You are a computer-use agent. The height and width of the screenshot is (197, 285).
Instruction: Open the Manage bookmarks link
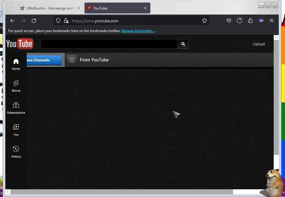pos(138,31)
